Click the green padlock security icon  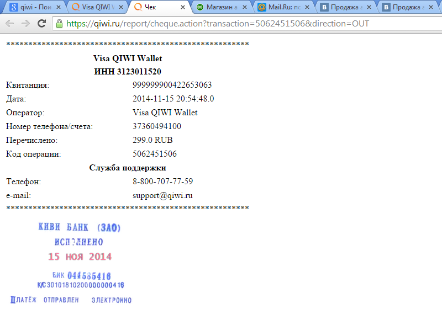coord(59,24)
